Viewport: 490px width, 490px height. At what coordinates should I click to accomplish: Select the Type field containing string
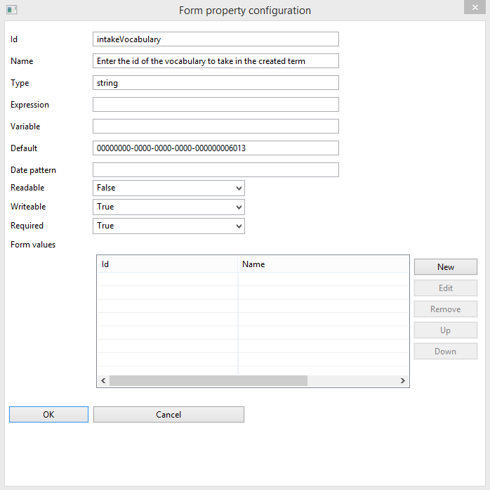click(216, 83)
